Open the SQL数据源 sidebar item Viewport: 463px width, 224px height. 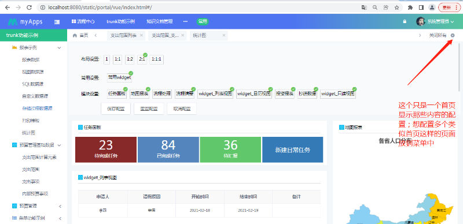[32, 84]
